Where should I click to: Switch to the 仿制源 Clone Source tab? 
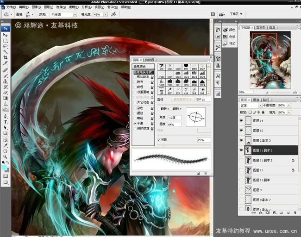coord(150,60)
